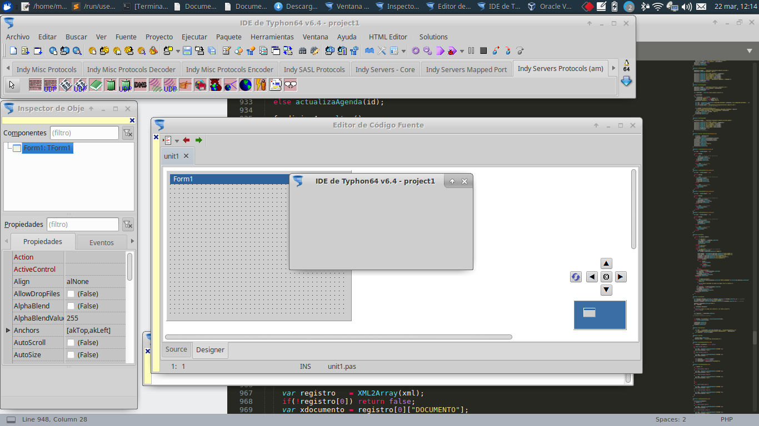Click the red back arrow in editor
The height and width of the screenshot is (426, 759).
click(x=187, y=140)
